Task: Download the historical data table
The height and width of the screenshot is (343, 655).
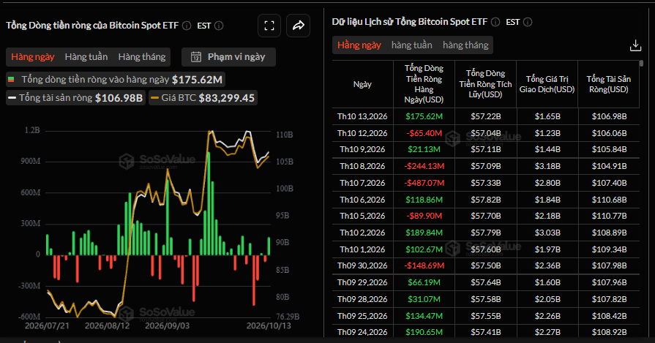Action: (635, 45)
